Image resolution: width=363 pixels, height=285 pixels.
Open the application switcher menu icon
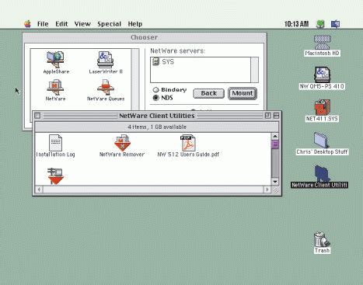(x=335, y=24)
